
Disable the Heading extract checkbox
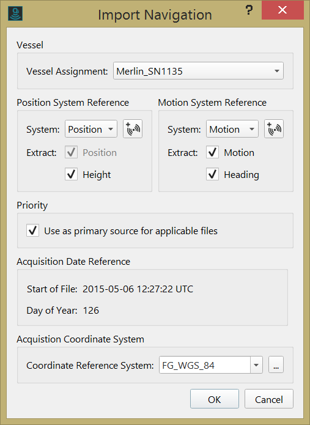pyautogui.click(x=212, y=174)
